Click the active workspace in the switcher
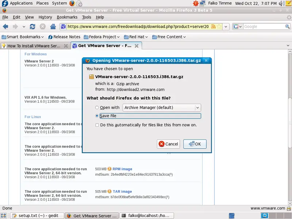The image size is (292, 219). pyautogui.click(x=265, y=216)
